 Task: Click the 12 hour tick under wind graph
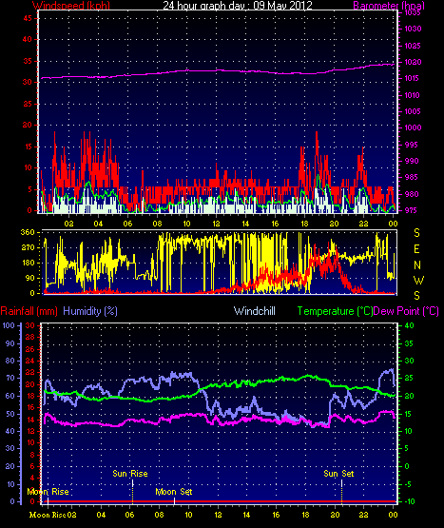pos(216,224)
